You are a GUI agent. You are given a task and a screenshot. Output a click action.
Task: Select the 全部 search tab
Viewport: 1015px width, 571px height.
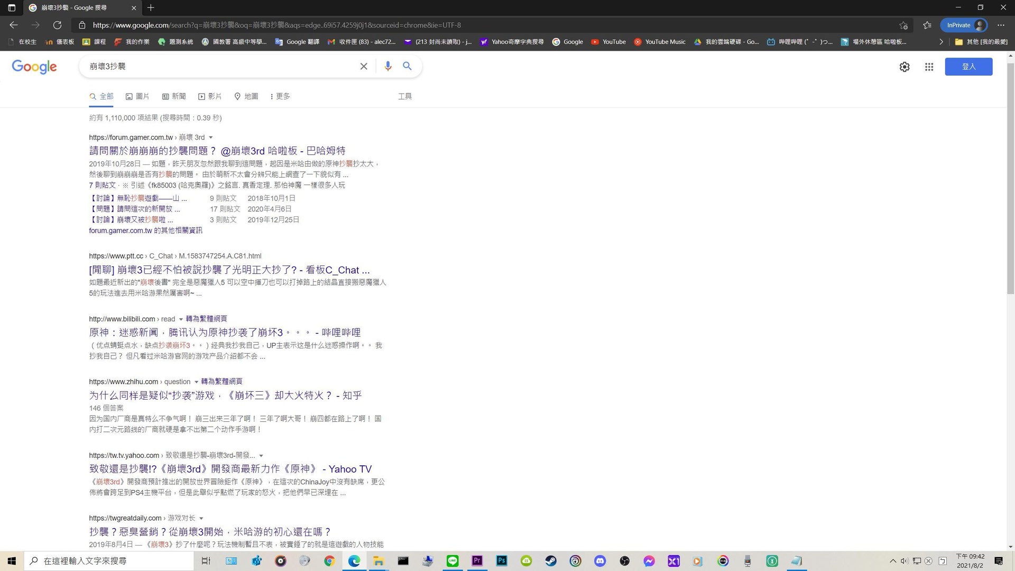(x=101, y=96)
